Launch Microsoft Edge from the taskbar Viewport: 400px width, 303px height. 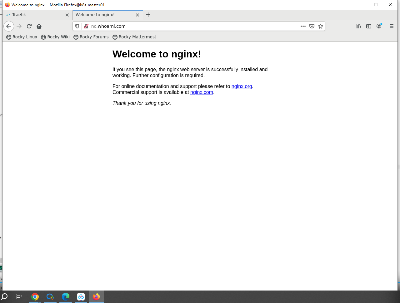66,297
